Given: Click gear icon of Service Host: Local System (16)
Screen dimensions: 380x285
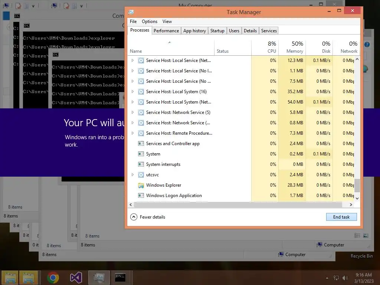Looking at the screenshot, I should [x=141, y=92].
